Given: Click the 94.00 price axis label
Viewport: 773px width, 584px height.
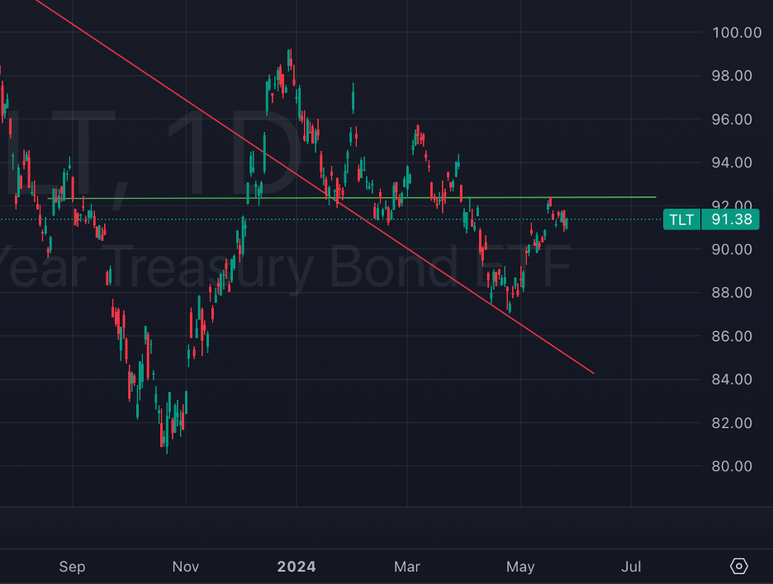Looking at the screenshot, I should pyautogui.click(x=732, y=162).
